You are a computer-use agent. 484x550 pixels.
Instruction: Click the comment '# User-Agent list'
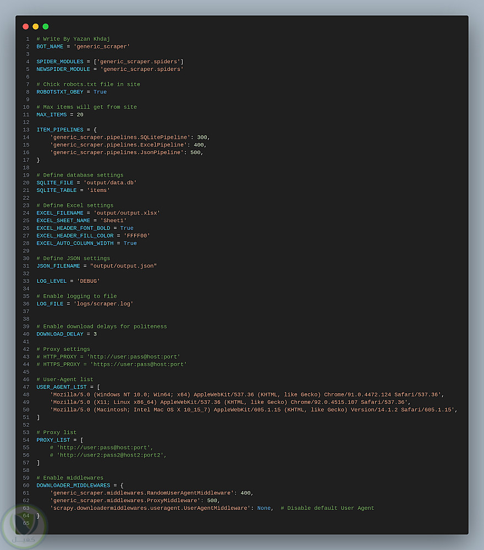[x=65, y=380]
